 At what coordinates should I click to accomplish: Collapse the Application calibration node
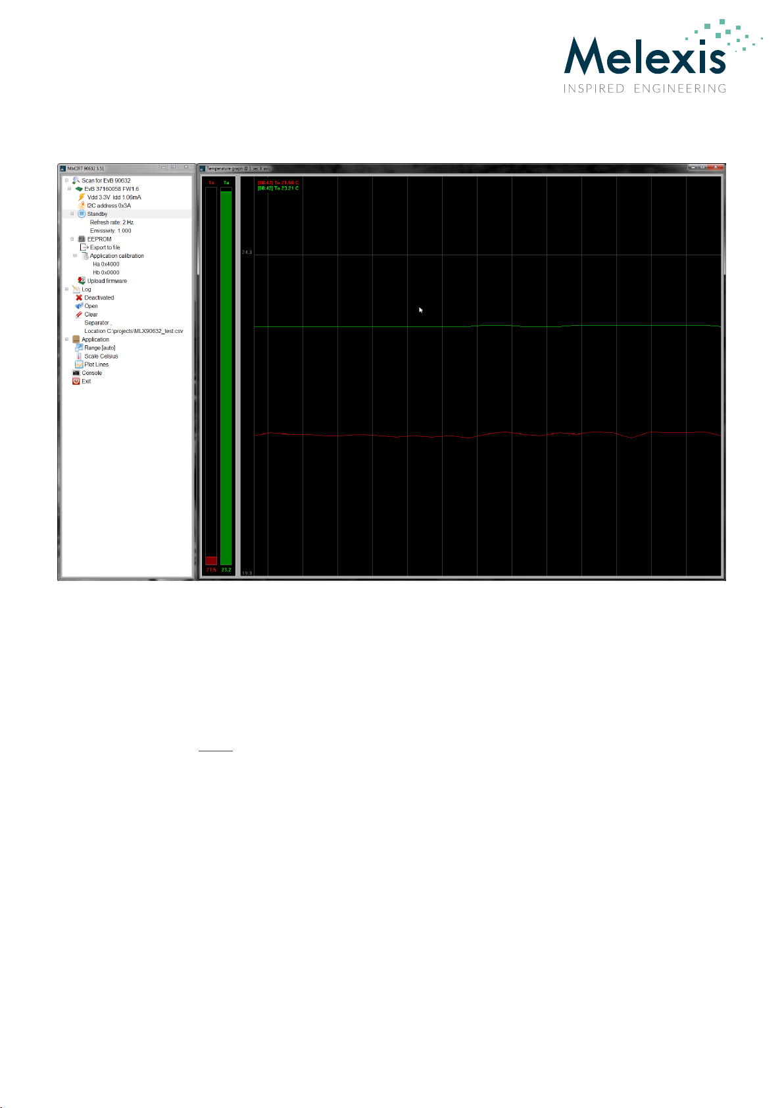pyautogui.click(x=75, y=256)
